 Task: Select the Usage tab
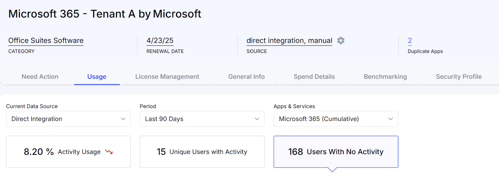(x=97, y=77)
